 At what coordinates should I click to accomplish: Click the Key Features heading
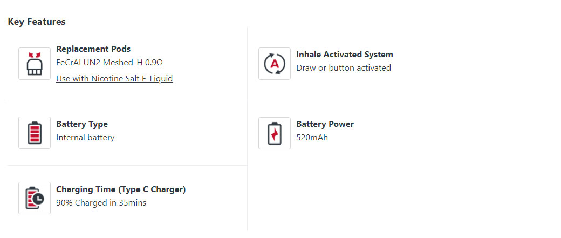click(37, 22)
